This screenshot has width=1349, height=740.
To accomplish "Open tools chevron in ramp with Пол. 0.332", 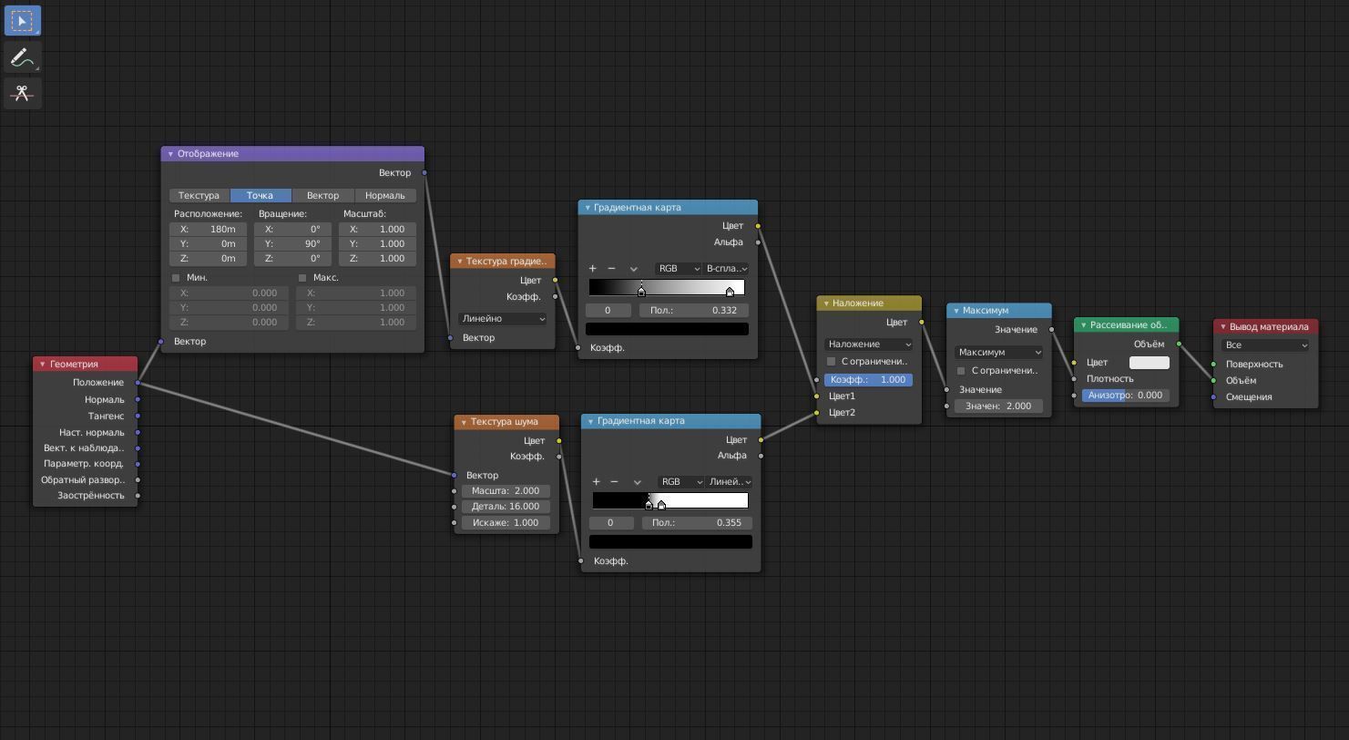I will (634, 269).
